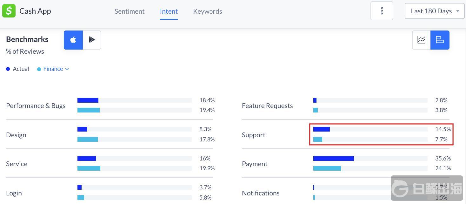Select the Notifications row label

coord(261,193)
